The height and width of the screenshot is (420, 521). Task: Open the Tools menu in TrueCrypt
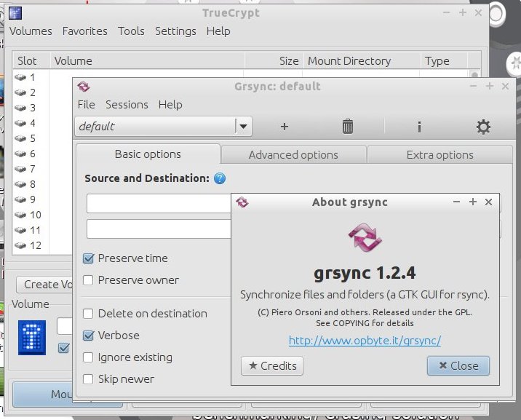pyautogui.click(x=131, y=31)
